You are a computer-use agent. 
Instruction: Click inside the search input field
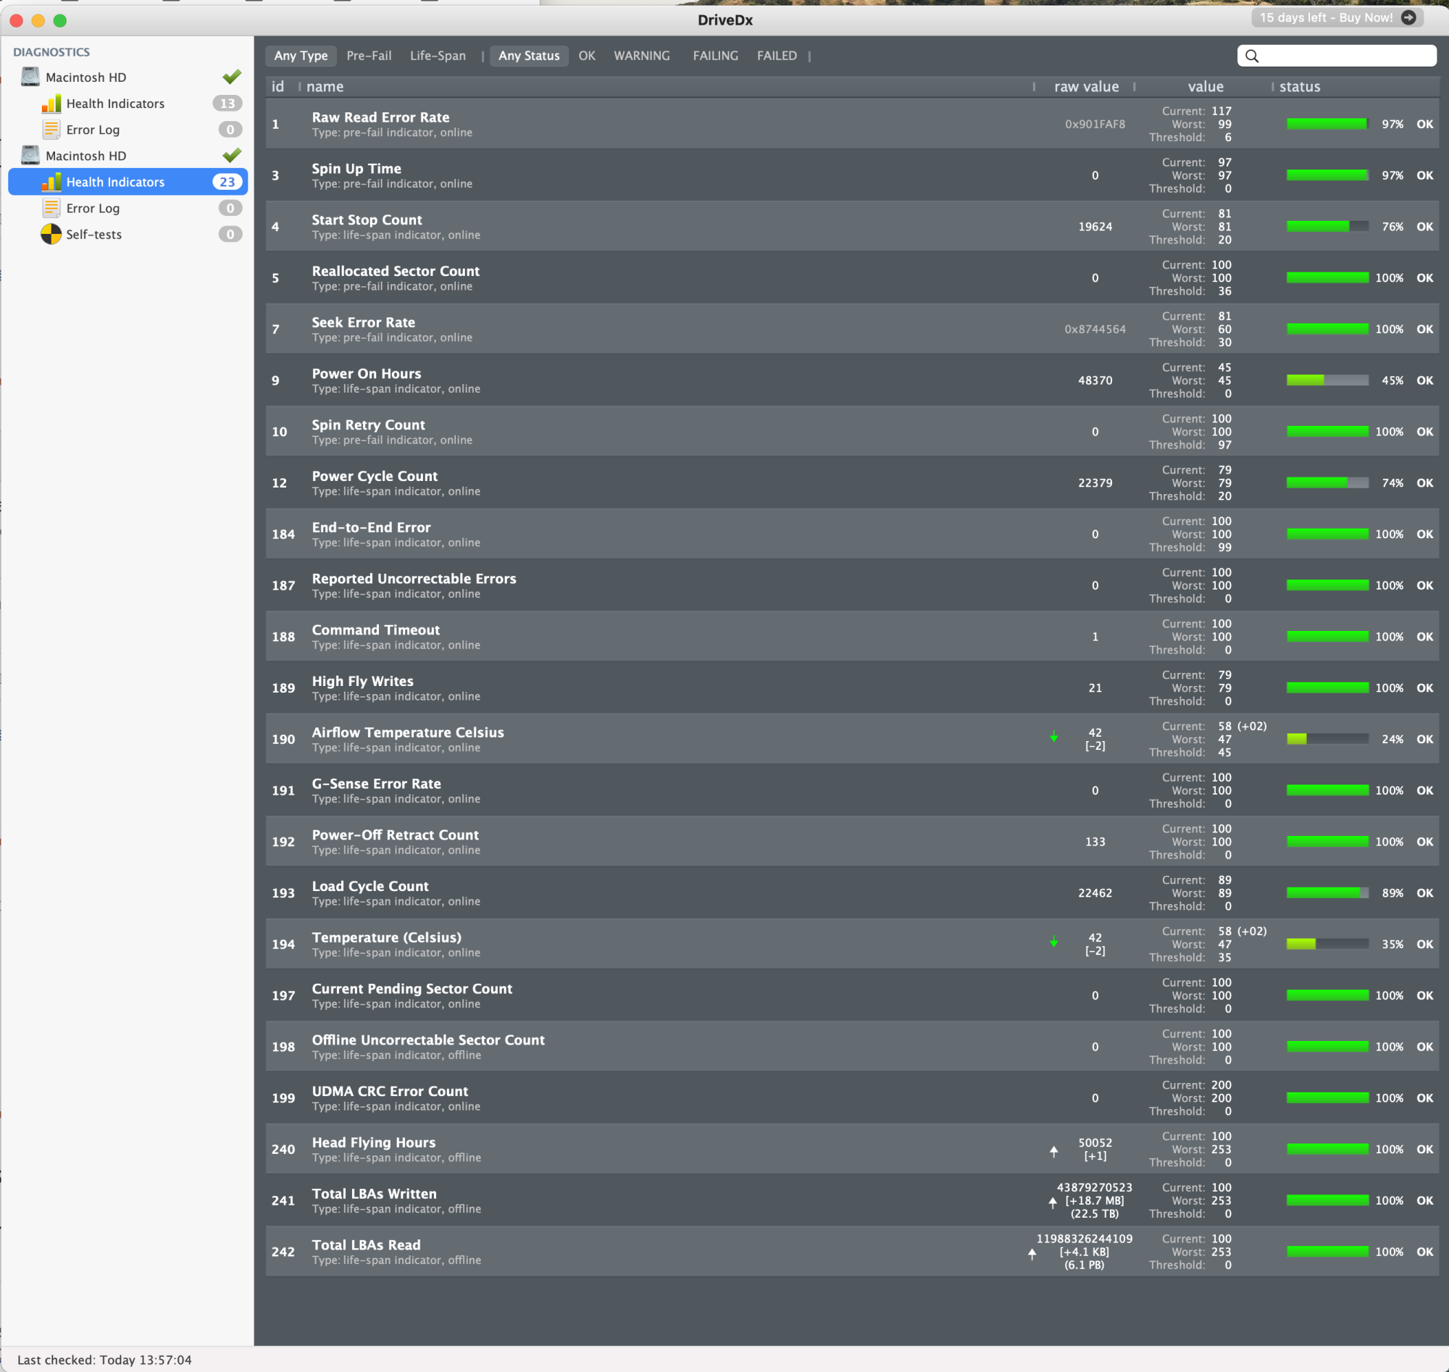1346,57
